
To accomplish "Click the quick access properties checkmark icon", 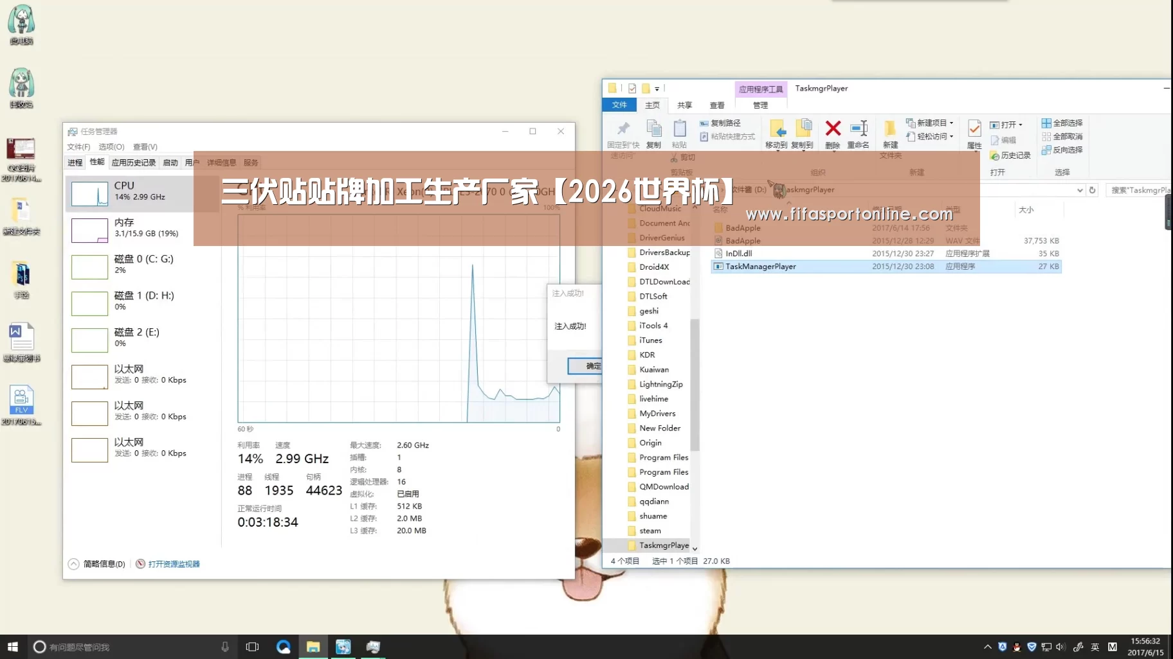I will click(x=632, y=89).
